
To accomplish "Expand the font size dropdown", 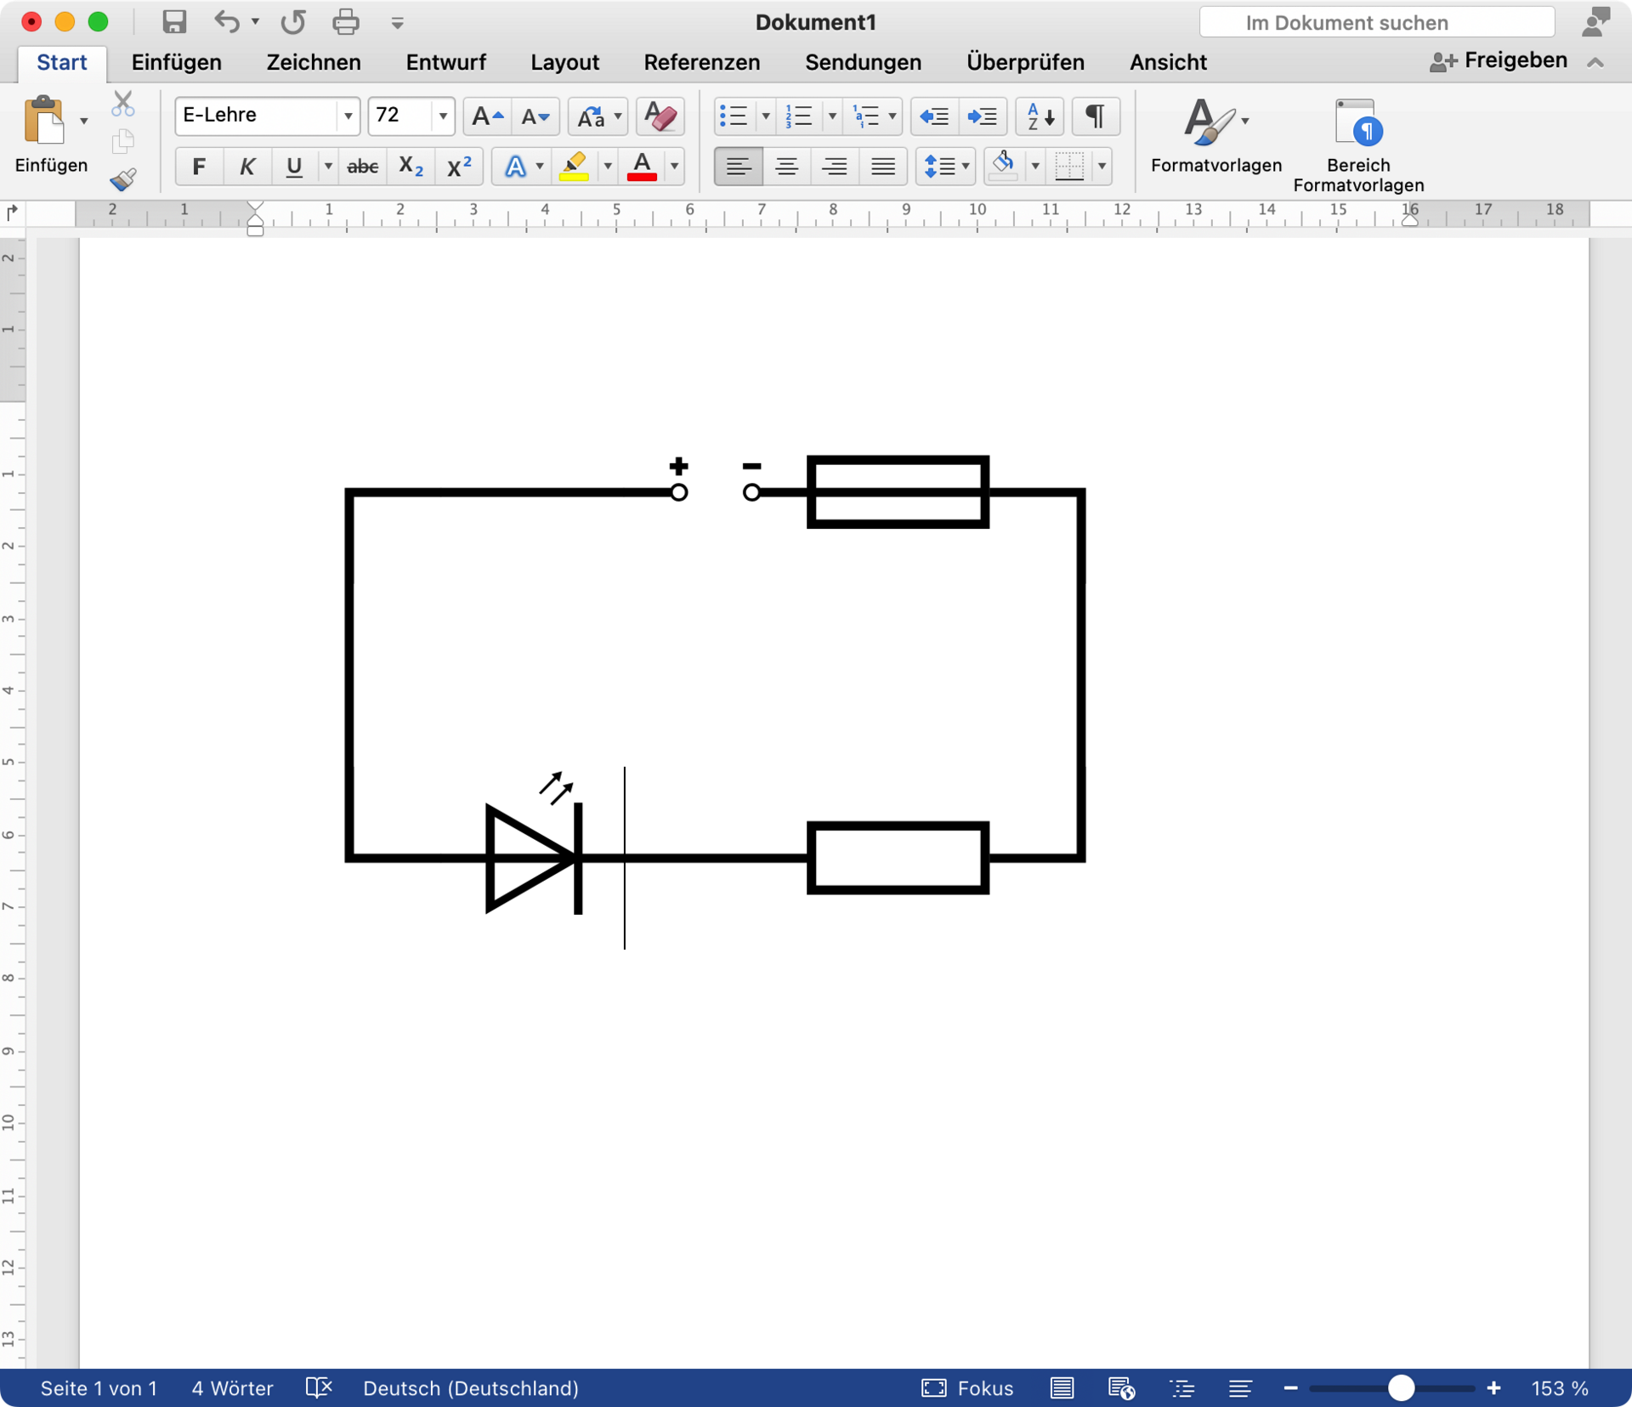I will (x=443, y=116).
